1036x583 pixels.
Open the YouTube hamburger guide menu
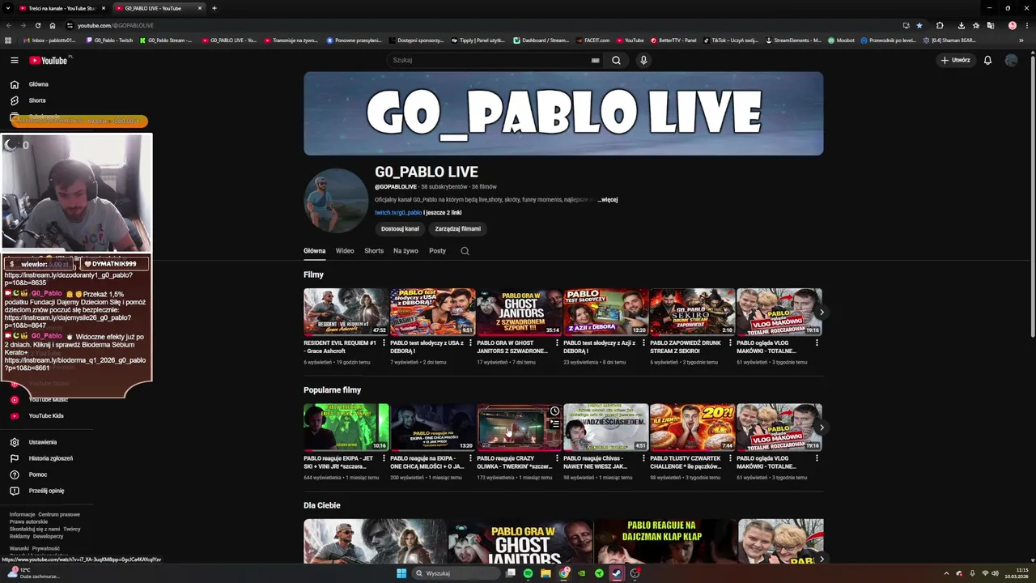(14, 60)
